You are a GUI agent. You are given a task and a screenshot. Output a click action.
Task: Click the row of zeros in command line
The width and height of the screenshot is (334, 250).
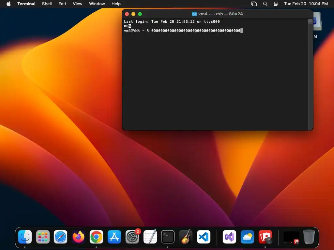pos(196,31)
